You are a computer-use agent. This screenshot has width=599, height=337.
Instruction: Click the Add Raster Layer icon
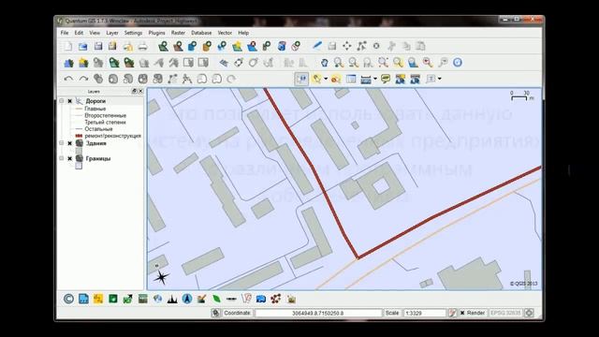click(178, 46)
